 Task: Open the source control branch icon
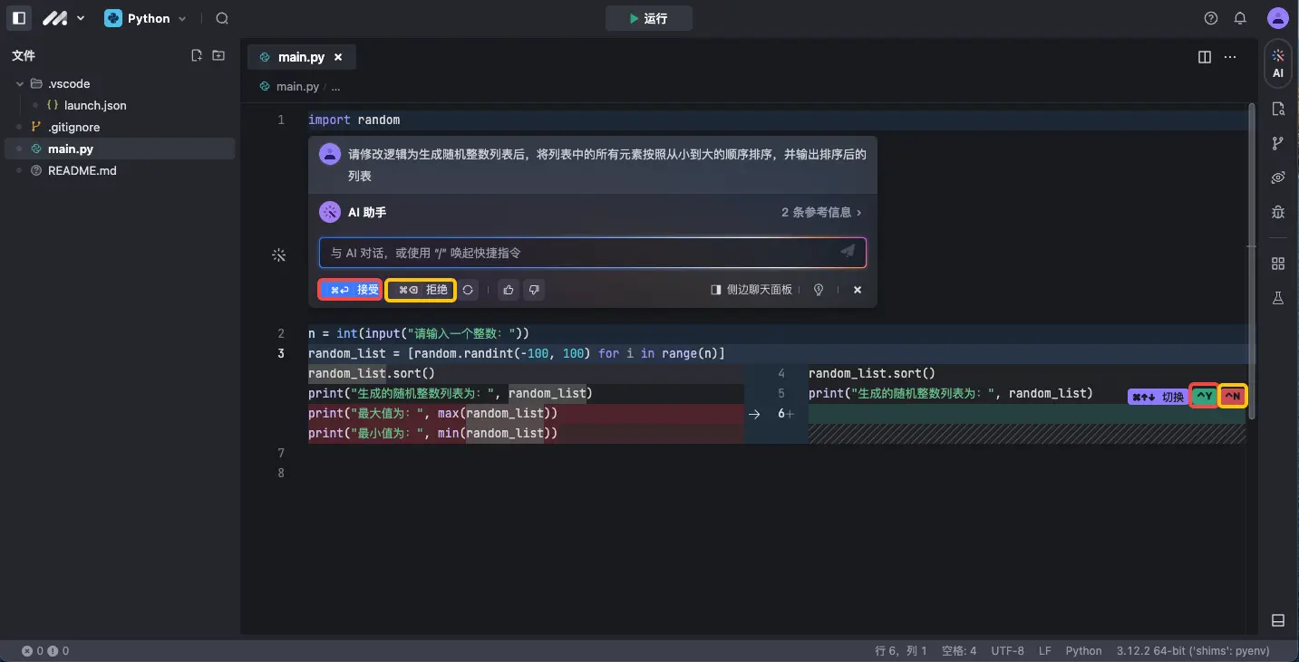pos(1278,143)
